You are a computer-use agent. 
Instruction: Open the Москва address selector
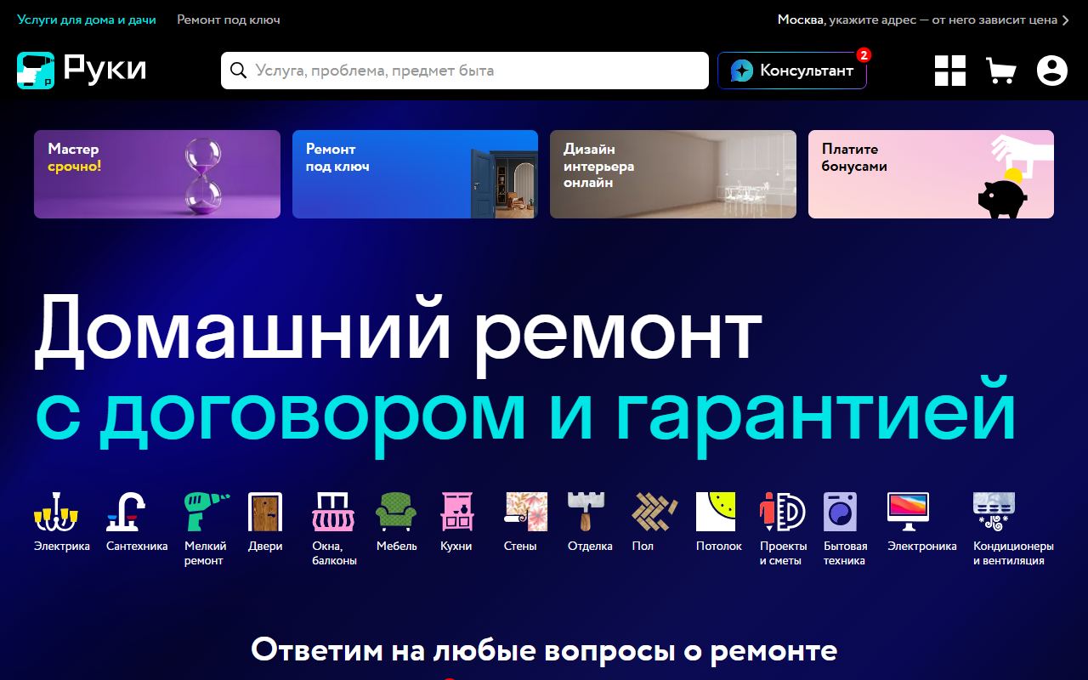pyautogui.click(x=923, y=20)
